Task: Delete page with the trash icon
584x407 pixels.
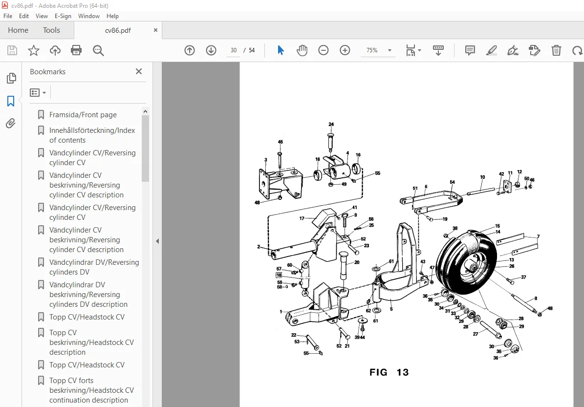Action: coord(556,50)
